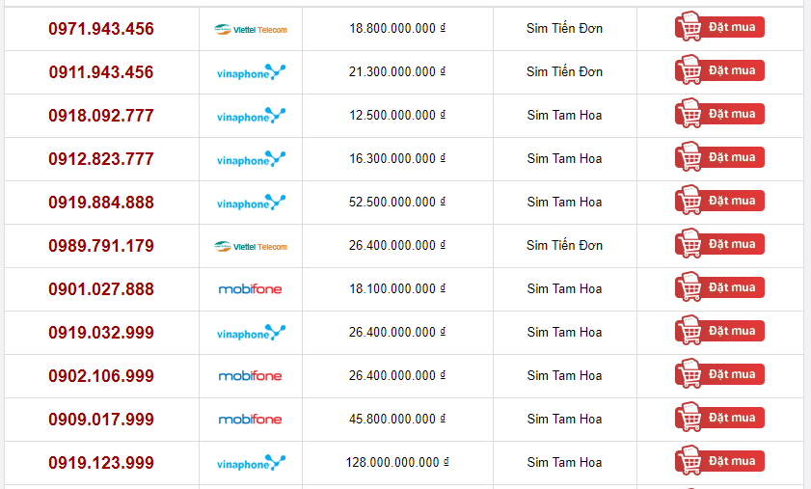Click the 45.800.000.000 đ price cell
Screen dimensions: 811x489
tap(397, 420)
